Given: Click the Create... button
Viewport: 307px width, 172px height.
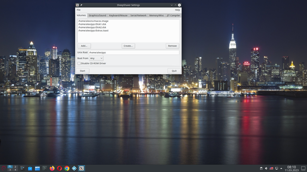Looking at the screenshot, I should tap(128, 46).
